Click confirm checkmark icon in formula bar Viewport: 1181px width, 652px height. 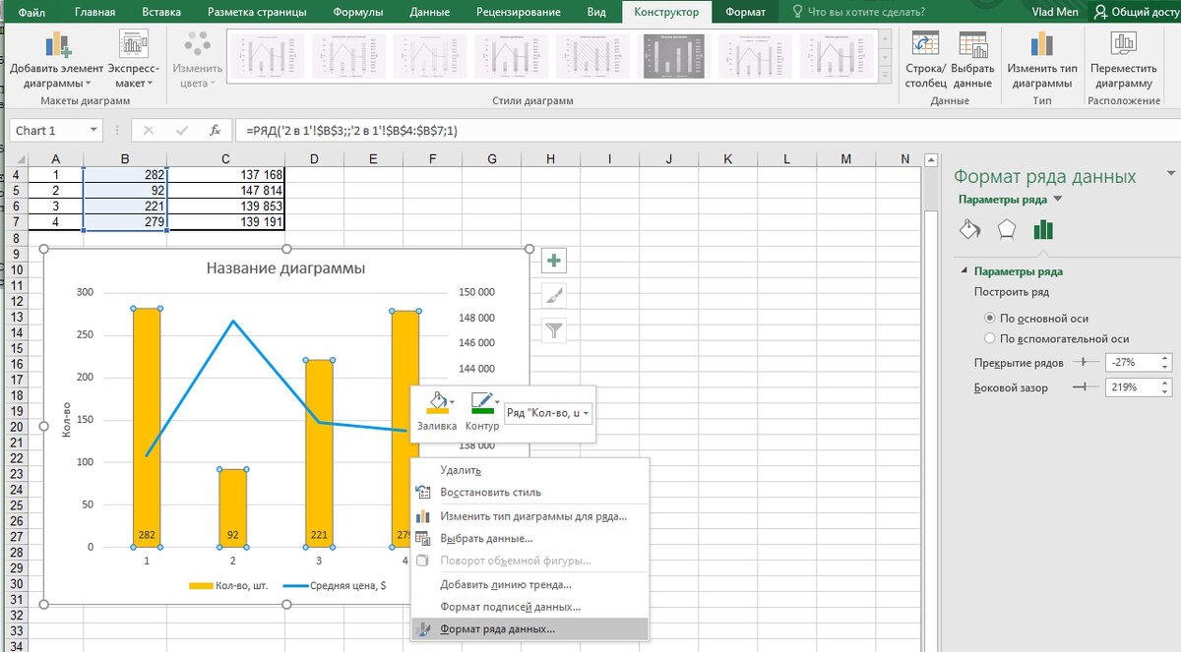182,130
